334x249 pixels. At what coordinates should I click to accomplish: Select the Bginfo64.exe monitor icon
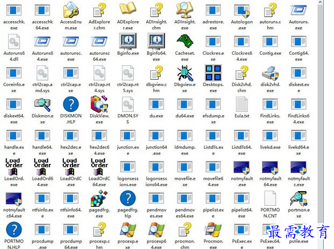tap(156, 41)
